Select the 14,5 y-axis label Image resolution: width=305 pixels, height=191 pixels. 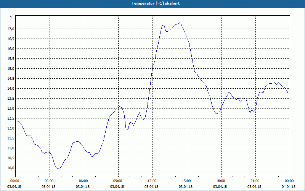(x=11, y=79)
